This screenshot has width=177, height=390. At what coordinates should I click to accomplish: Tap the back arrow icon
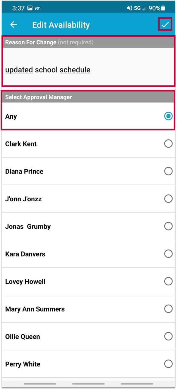tap(14, 25)
